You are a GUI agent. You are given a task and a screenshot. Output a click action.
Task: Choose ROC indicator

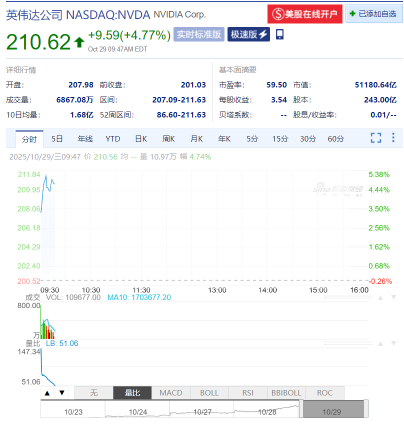(325, 392)
